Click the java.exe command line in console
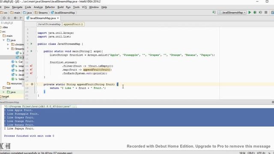The image size is (274, 154). pyautogui.click(x=40, y=107)
